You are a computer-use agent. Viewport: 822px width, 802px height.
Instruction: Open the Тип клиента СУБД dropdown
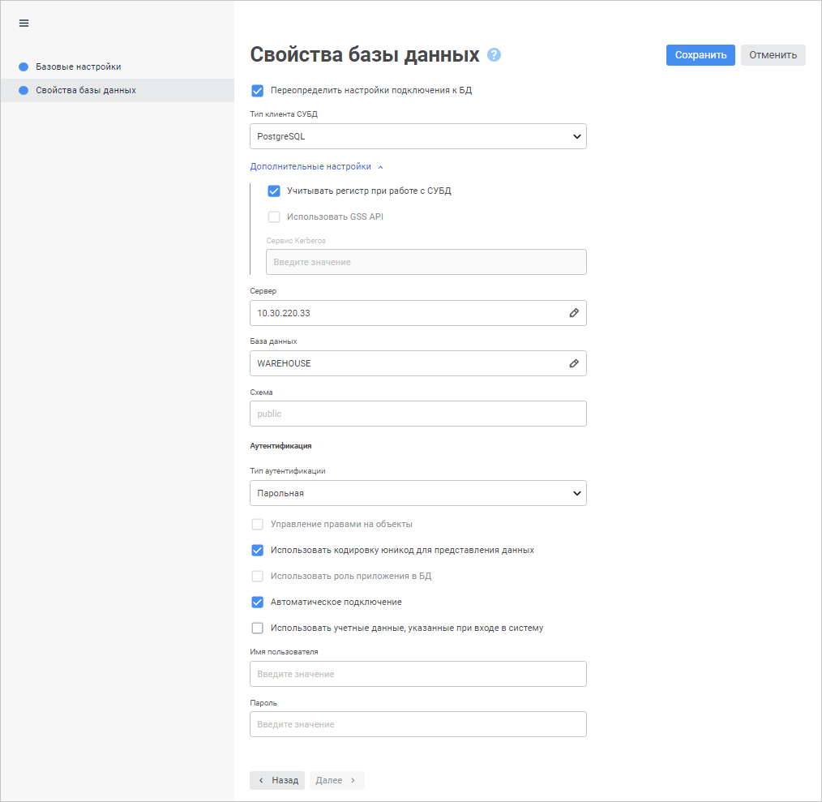tap(418, 136)
